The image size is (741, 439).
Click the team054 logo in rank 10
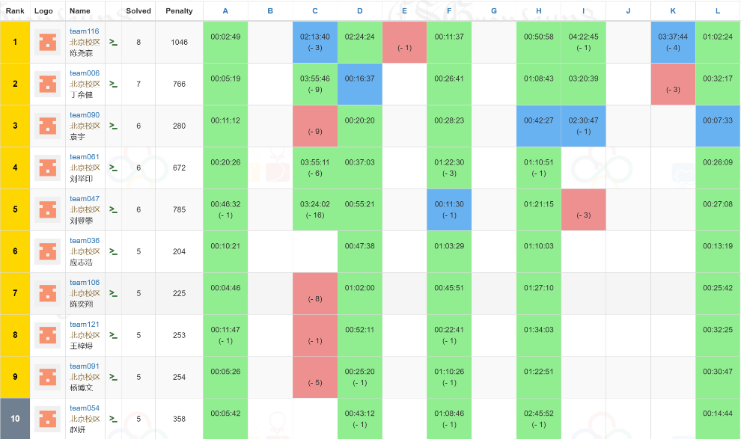[48, 420]
